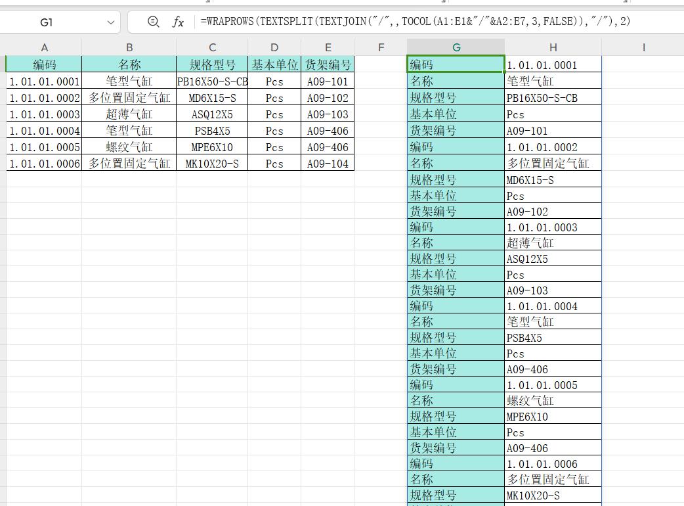
Task: Select column E header
Action: (x=328, y=47)
